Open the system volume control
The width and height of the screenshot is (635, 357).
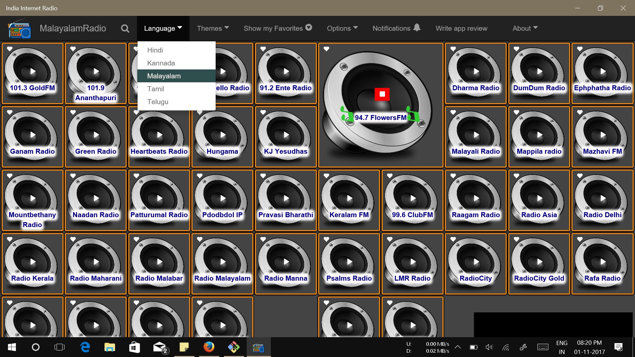tap(489, 347)
